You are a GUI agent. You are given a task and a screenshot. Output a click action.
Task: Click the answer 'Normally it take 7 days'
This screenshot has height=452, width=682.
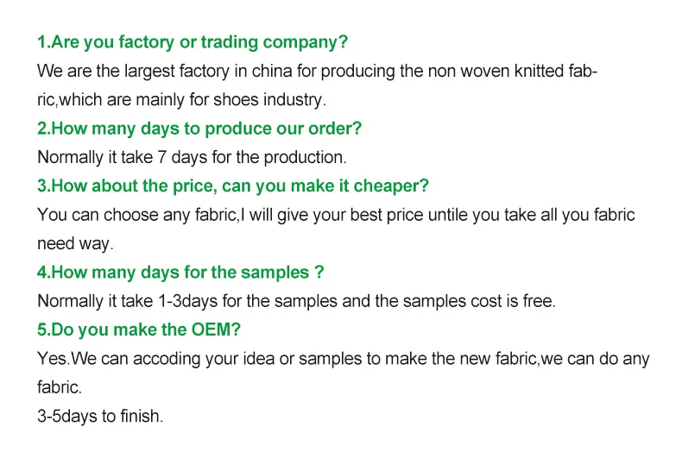coord(192,157)
